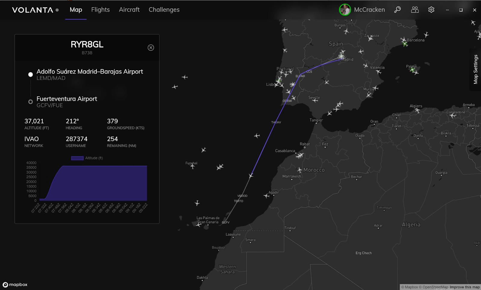Click Adolfo Suárez Madrid–Barajas Airport name
The width and height of the screenshot is (481, 290).
coord(90,72)
